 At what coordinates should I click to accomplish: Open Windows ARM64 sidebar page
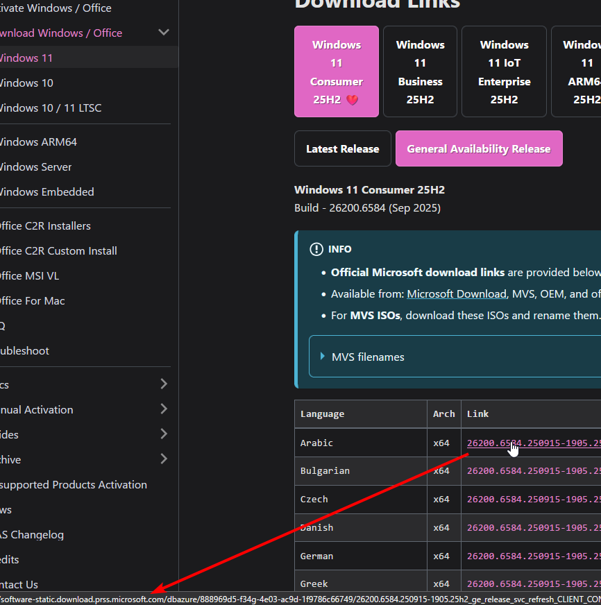(x=38, y=142)
